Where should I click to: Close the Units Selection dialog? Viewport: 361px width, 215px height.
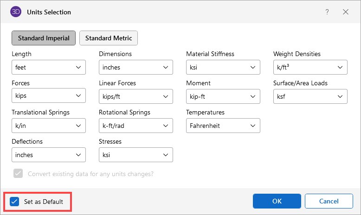pyautogui.click(x=346, y=12)
